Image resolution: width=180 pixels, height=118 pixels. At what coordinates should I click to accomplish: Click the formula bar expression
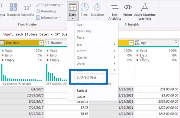[34, 34]
